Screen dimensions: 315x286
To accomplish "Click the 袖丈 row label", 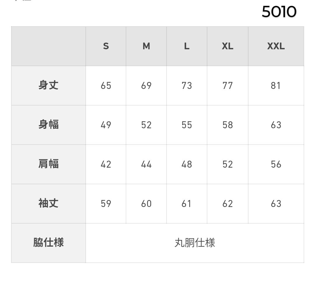I will [48, 203].
